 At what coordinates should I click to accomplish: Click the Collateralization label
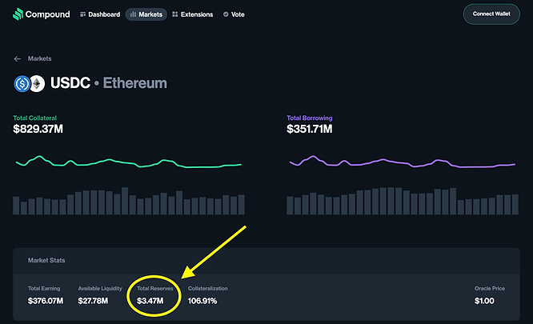[208, 288]
